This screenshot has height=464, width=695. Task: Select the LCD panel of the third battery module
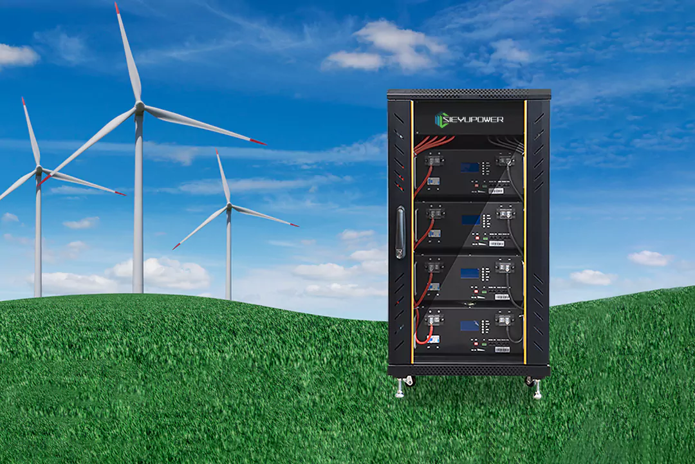click(470, 273)
